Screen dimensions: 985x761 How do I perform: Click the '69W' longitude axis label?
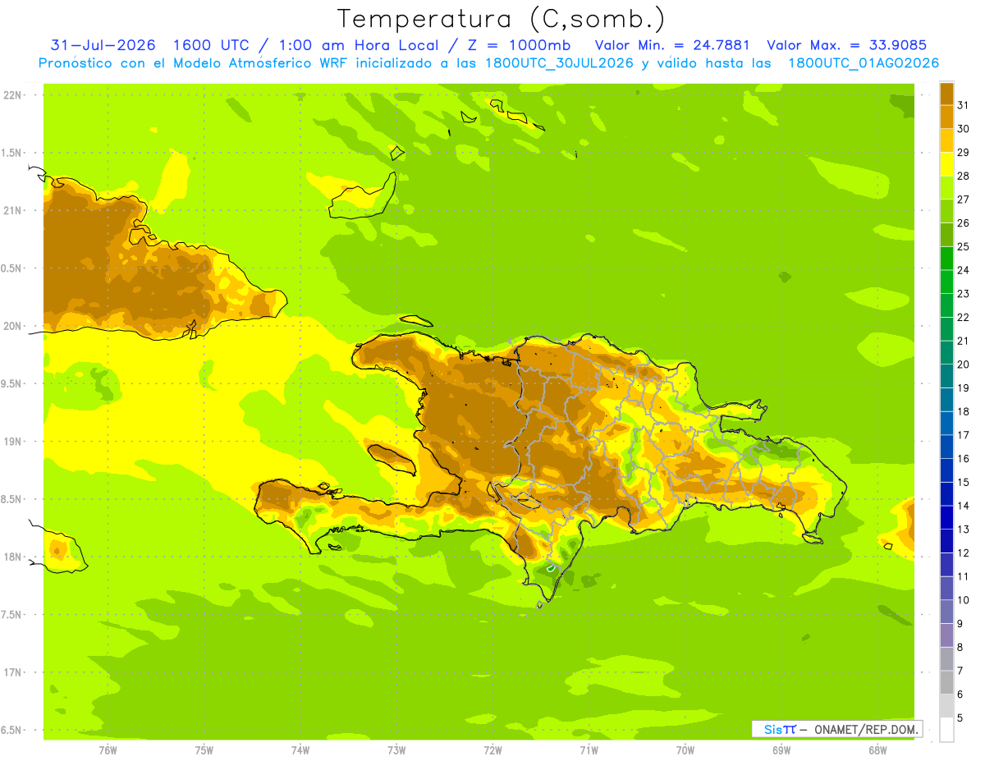[781, 750]
